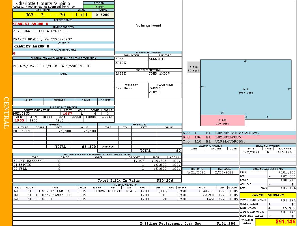Image resolution: width=297 pixels, height=226 pixels.
Task: Click the '1 of 1' card indicator
Action: pos(82,15)
